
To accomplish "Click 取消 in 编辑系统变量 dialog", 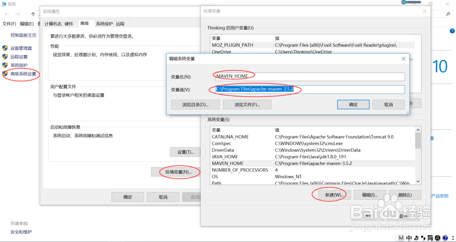I will pyautogui.click(x=389, y=105).
